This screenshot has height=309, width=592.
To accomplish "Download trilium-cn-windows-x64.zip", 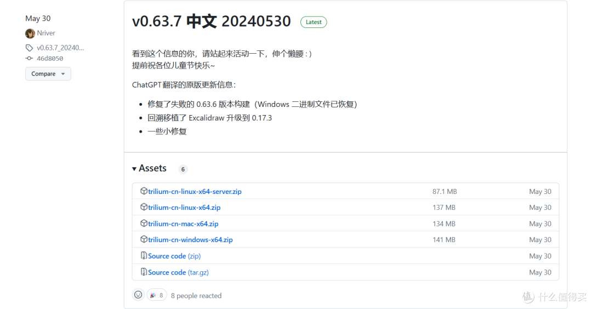I will [x=190, y=239].
